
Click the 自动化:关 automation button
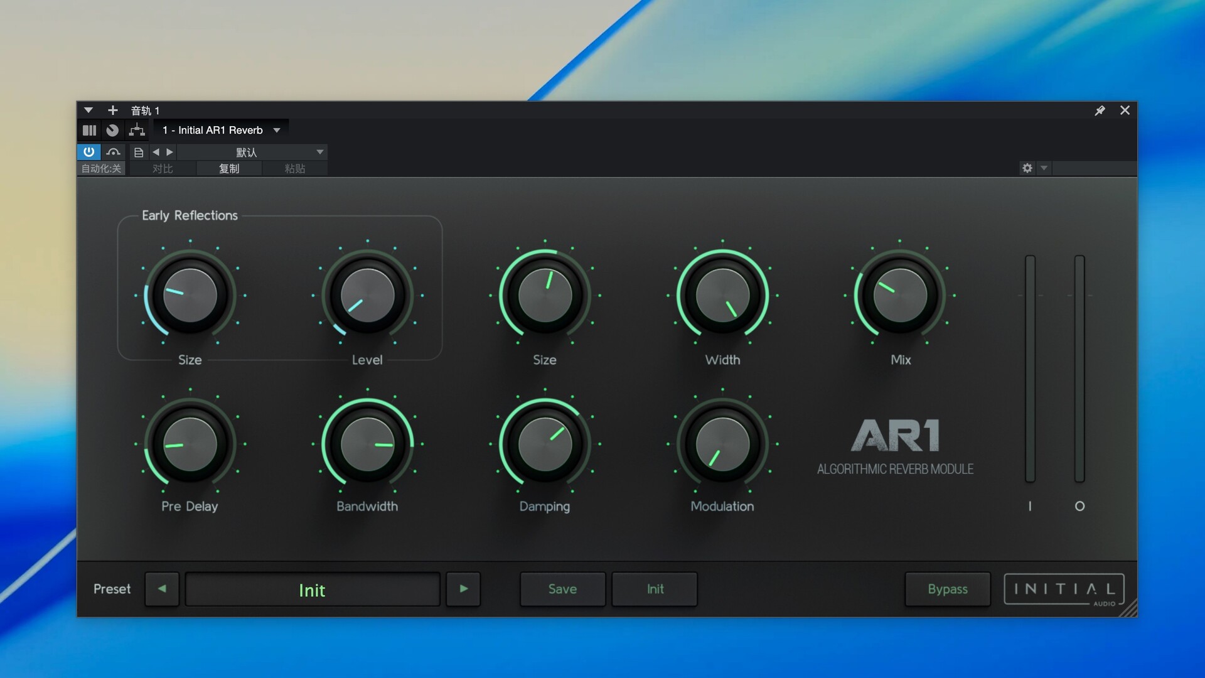(101, 168)
